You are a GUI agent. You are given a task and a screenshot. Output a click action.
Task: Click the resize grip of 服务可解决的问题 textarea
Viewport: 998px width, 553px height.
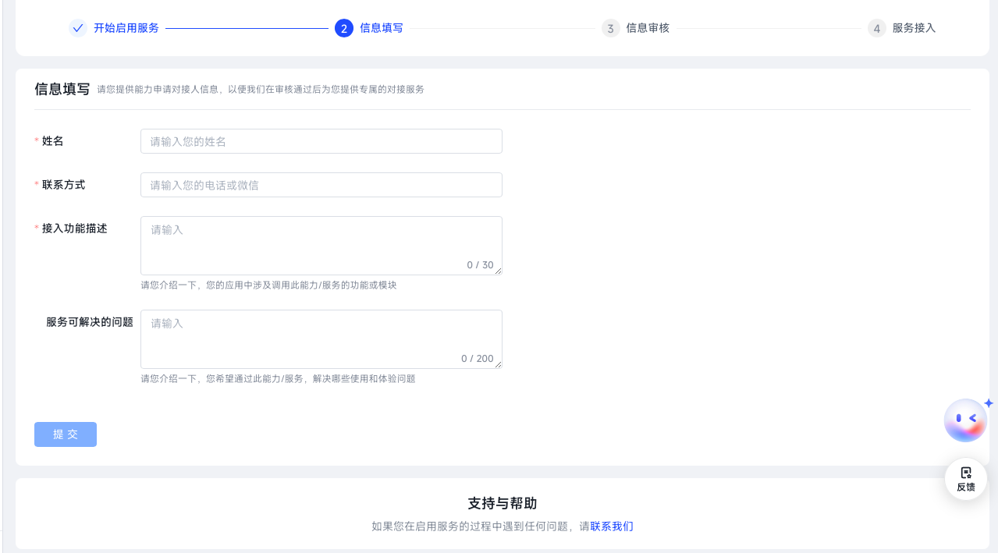498,364
